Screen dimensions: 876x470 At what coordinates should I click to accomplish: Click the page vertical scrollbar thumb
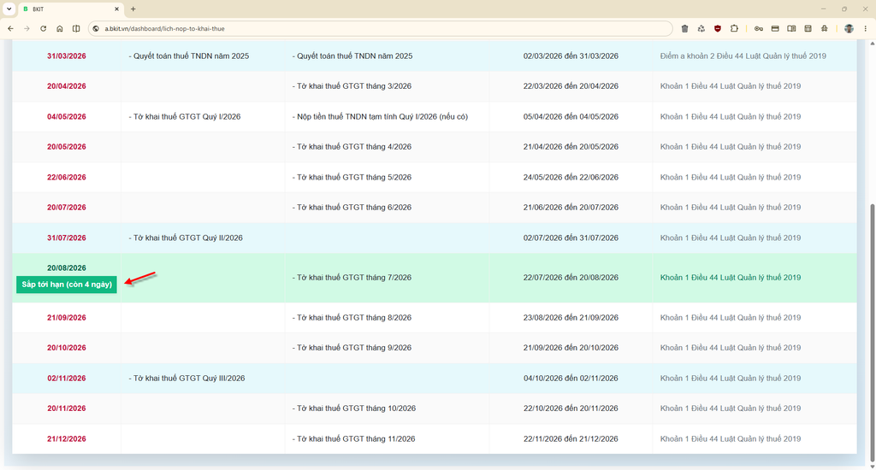pos(873,332)
